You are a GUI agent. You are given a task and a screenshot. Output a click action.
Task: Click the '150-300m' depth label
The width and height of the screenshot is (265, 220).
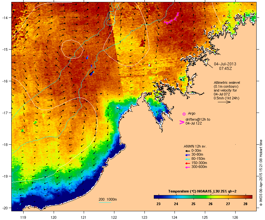pyautogui.click(x=199, y=163)
